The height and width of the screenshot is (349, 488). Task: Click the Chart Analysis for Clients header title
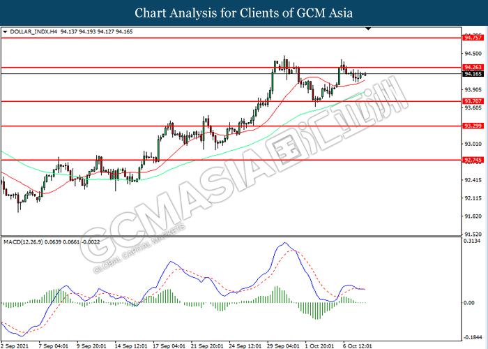[x=244, y=13]
